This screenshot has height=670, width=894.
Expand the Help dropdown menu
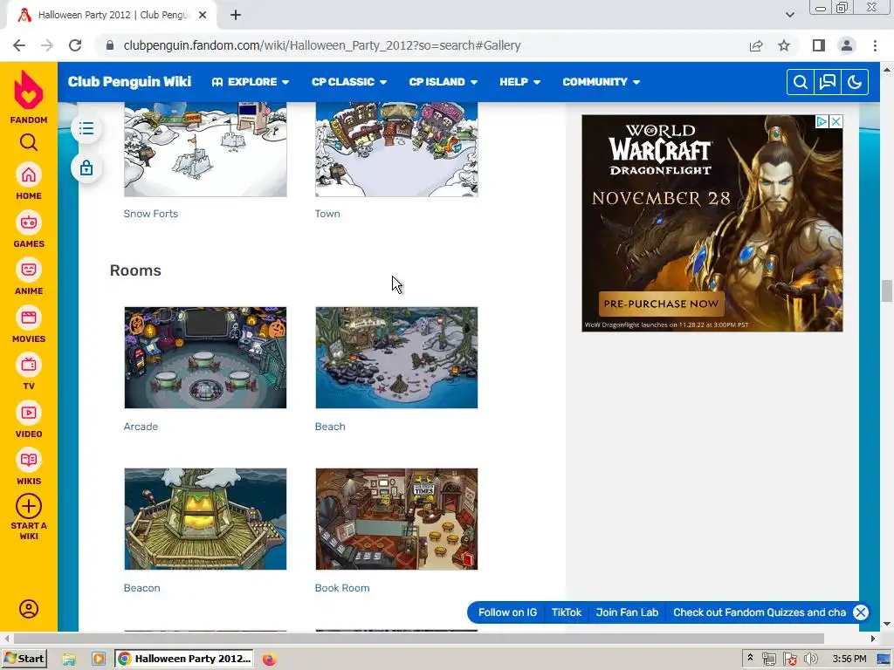[x=519, y=82]
